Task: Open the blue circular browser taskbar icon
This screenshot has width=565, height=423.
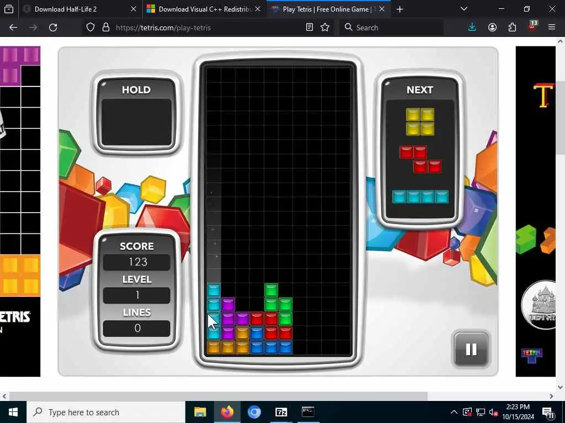Action: click(254, 412)
